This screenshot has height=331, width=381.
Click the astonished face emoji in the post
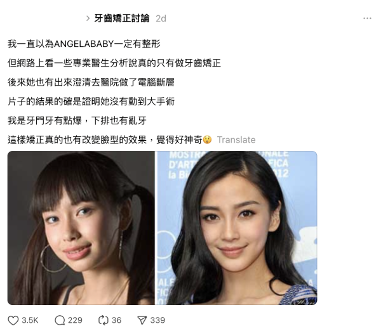[x=207, y=140]
